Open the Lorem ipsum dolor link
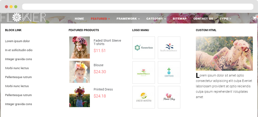 pyautogui.click(x=18, y=41)
